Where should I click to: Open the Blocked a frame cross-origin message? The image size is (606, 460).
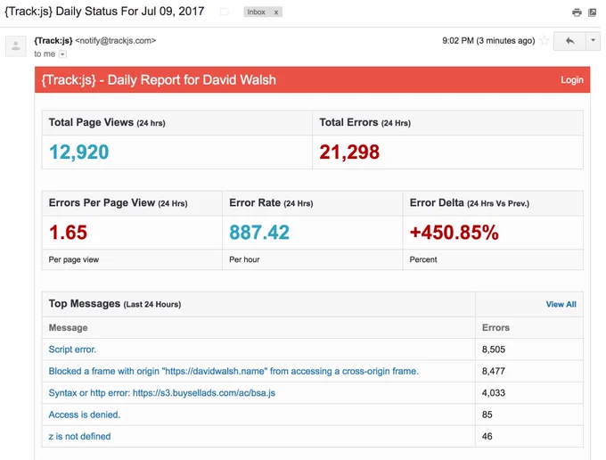pyautogui.click(x=233, y=371)
